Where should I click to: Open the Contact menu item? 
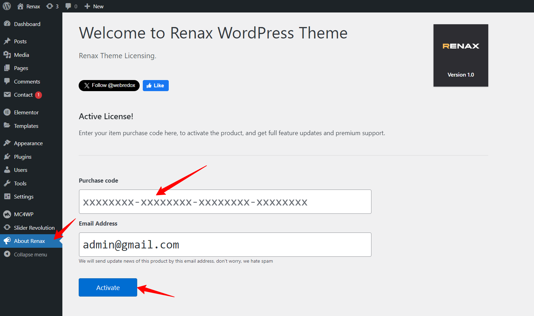(31, 95)
